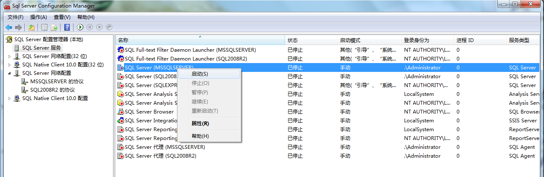Choose 帮助(H) in the context menu
This screenshot has height=177, width=544.
coord(209,136)
